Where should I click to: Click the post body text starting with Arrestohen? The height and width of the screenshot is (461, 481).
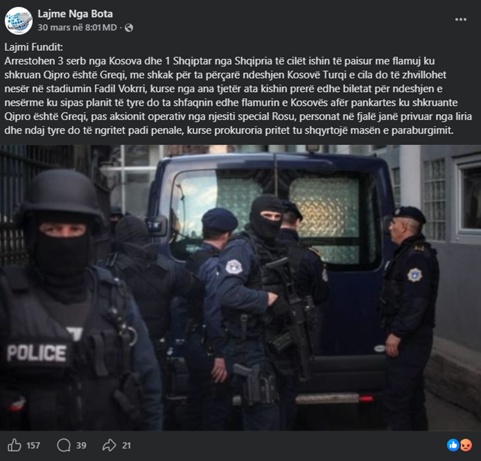click(x=238, y=96)
